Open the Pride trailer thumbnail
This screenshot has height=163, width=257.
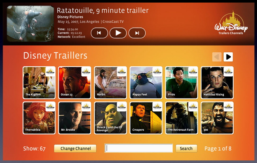(x=182, y=82)
